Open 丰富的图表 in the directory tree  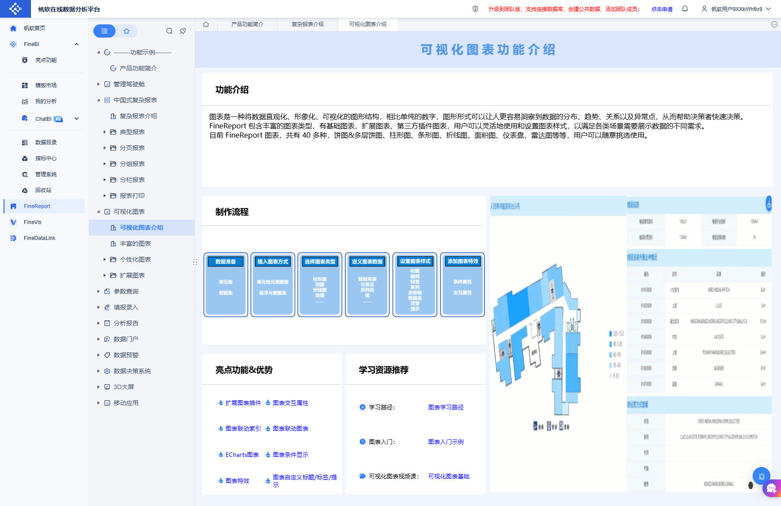click(135, 243)
